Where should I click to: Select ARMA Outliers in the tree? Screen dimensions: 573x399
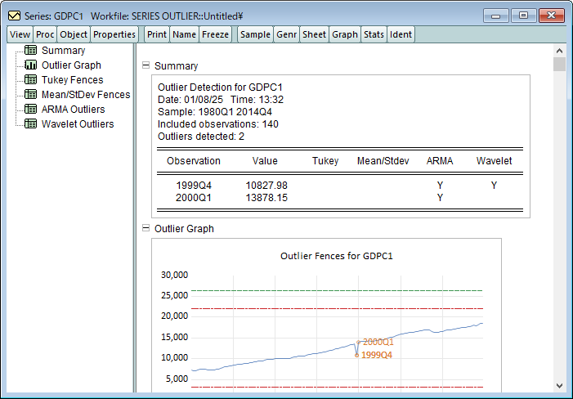(73, 110)
